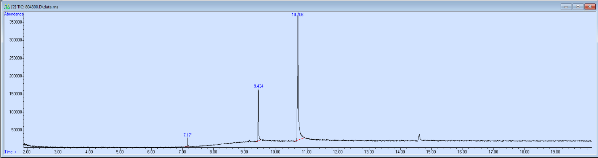The image size is (598, 158).
Task: Click the 250000 abundance axis value
Action: [x=16, y=58]
